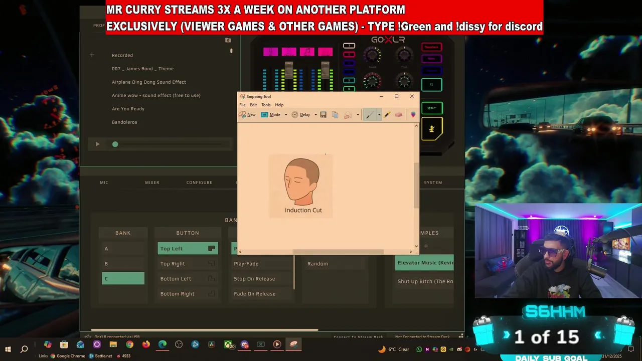Open the File menu in Snipping Tool

coord(242,105)
